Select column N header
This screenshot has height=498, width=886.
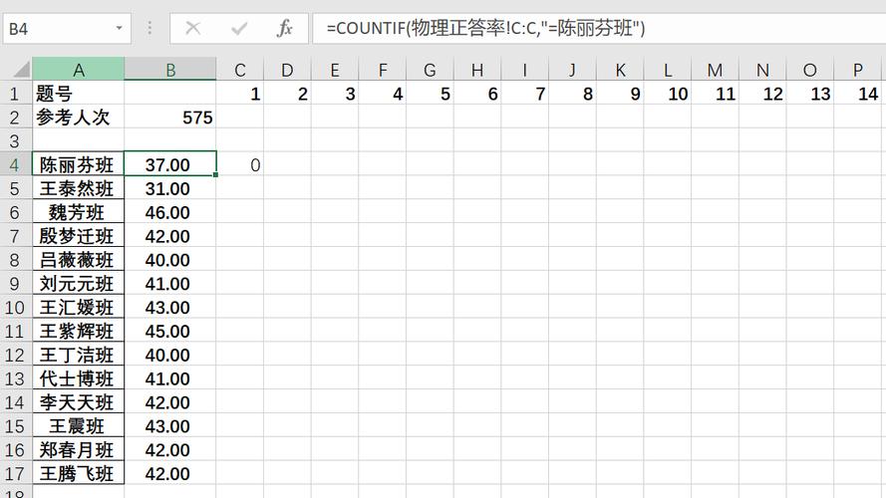(x=762, y=70)
